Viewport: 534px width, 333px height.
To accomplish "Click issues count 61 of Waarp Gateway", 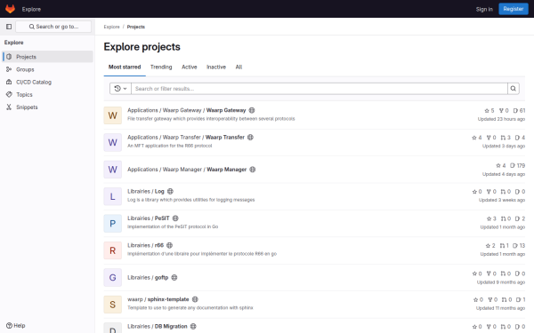I will (x=520, y=110).
